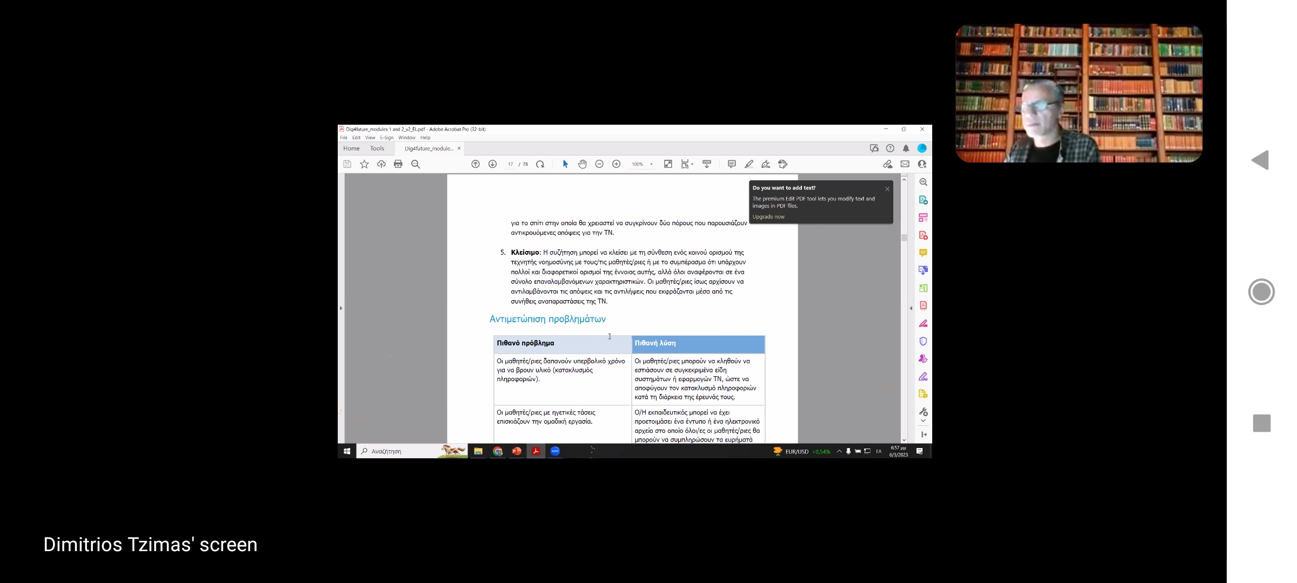Rotate page view clockwise
Screen dimensions: 1297x583
click(x=540, y=164)
